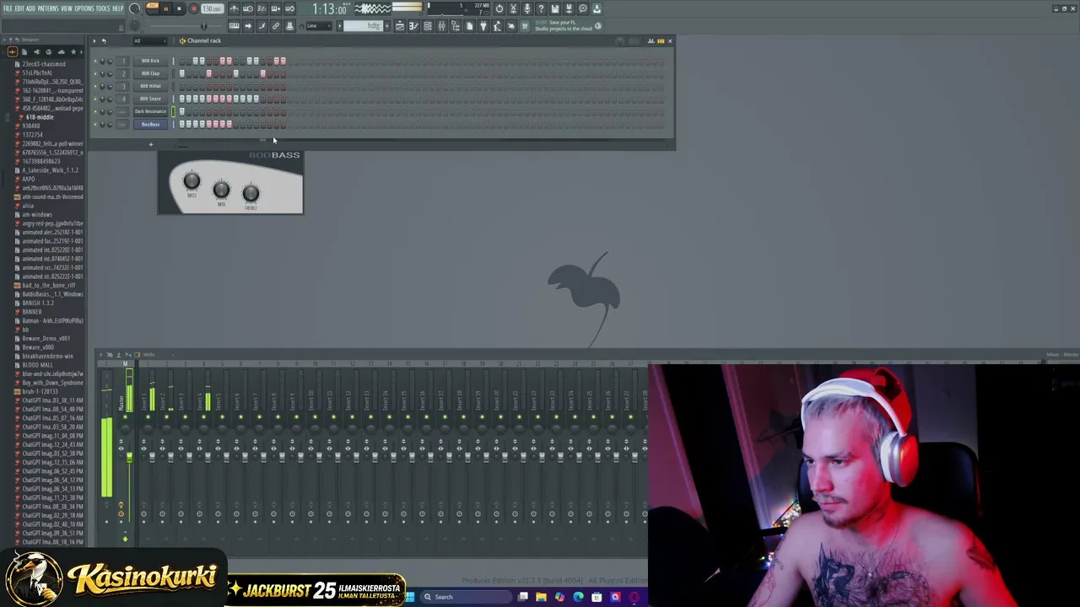This screenshot has width=1080, height=607.
Task: Select the star favorites tab in Browser
Action: 73,52
